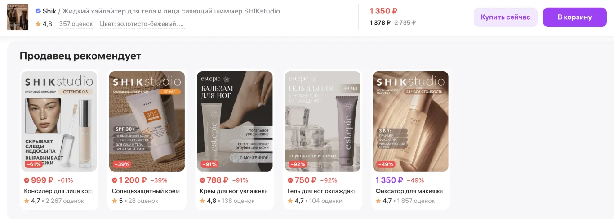Open the Крем для ног увлажняющий title
The height and width of the screenshot is (219, 614).
tap(234, 191)
